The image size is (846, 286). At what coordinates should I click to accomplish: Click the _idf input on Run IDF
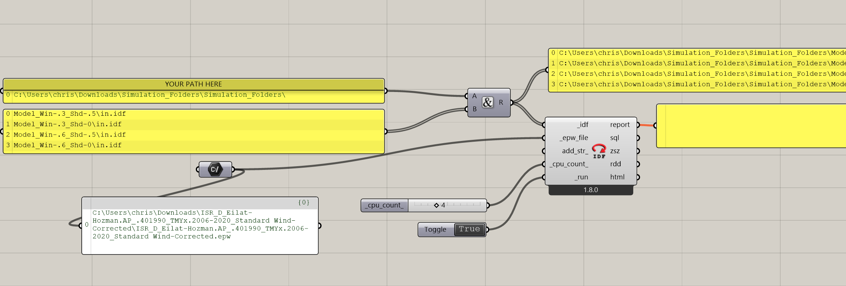pyautogui.click(x=582, y=125)
